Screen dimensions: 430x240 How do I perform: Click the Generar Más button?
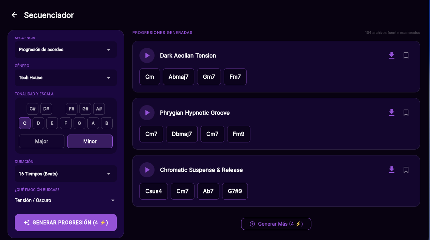point(276,224)
